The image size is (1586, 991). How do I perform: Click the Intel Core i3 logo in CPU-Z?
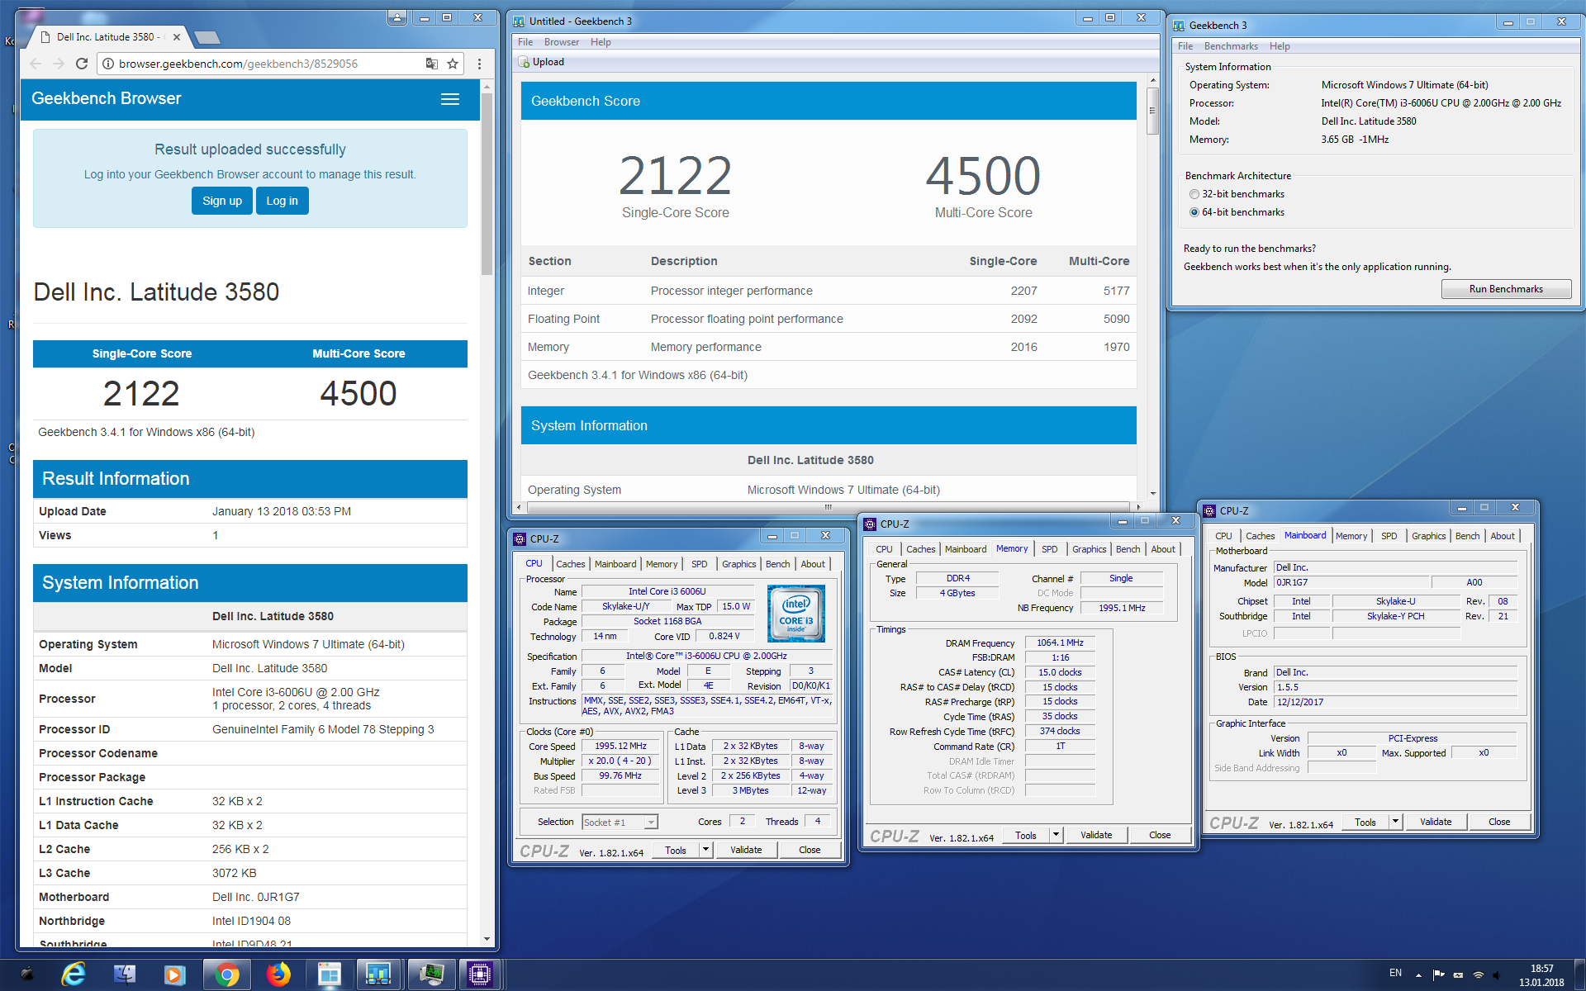796,614
